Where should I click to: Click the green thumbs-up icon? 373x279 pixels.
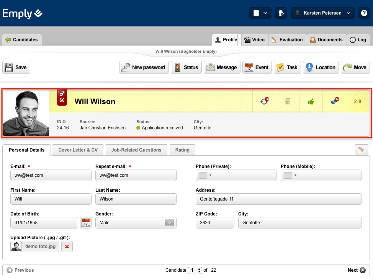[x=311, y=102]
